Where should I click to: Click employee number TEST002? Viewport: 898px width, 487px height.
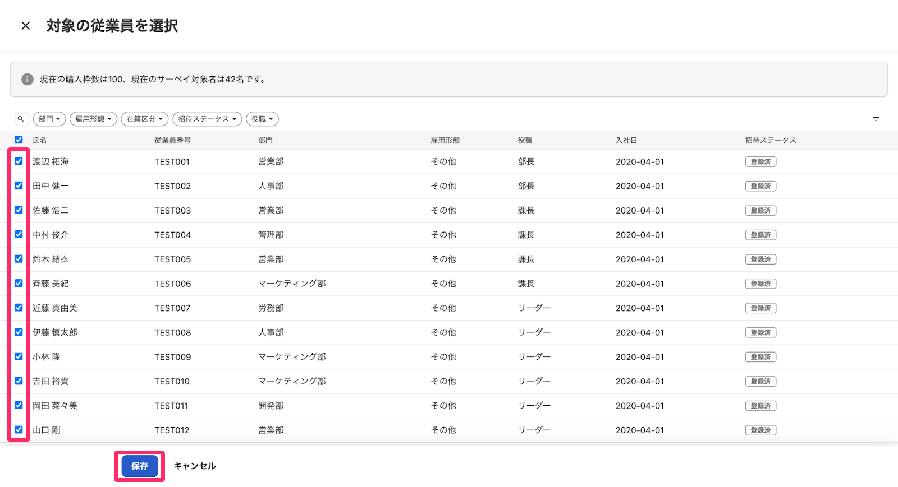[x=173, y=186]
